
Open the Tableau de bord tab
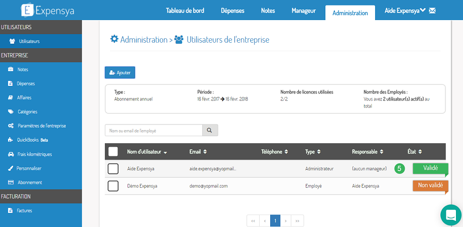(x=185, y=11)
